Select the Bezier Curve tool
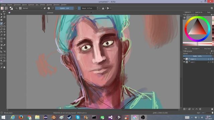Viewport: 214px width, 120px height. click(1, 32)
